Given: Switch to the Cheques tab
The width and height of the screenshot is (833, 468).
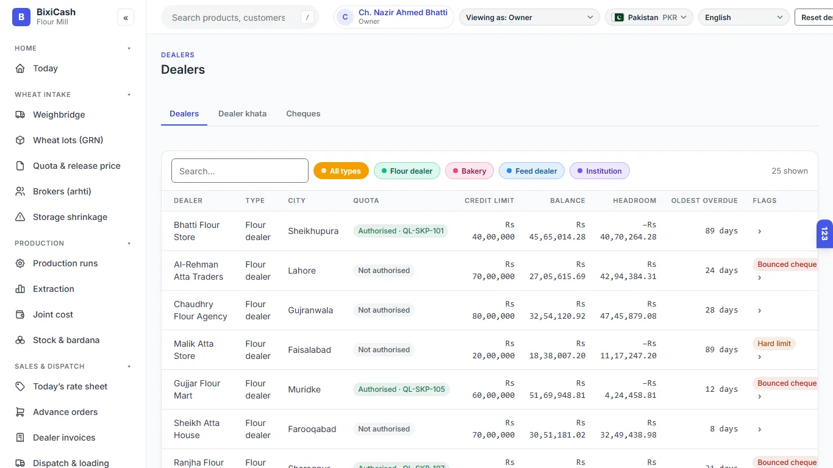Looking at the screenshot, I should (x=303, y=114).
